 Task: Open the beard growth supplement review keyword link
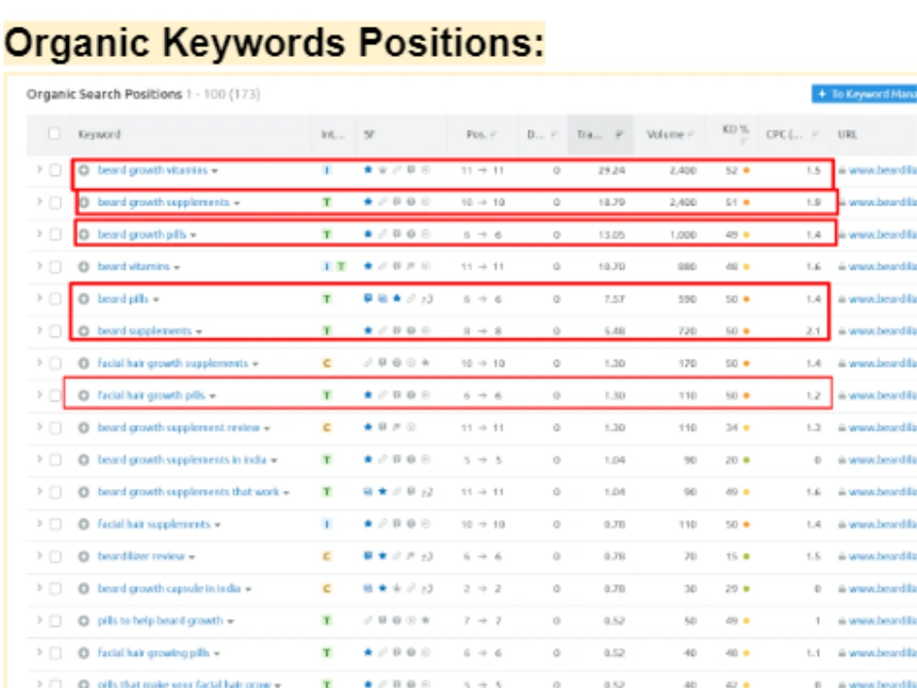pyautogui.click(x=179, y=427)
